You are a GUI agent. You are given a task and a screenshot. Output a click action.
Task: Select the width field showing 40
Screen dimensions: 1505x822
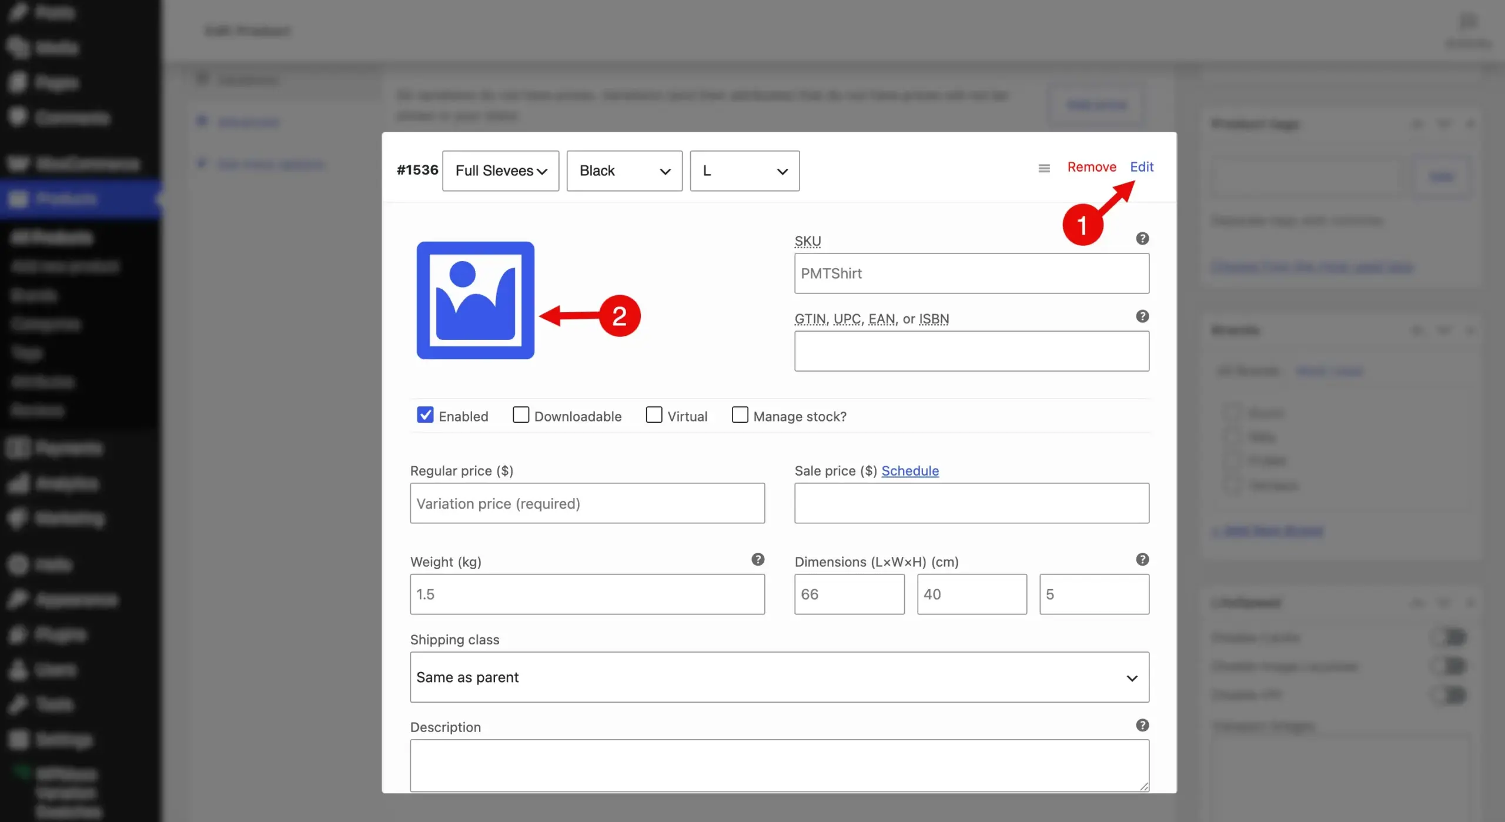(x=972, y=594)
